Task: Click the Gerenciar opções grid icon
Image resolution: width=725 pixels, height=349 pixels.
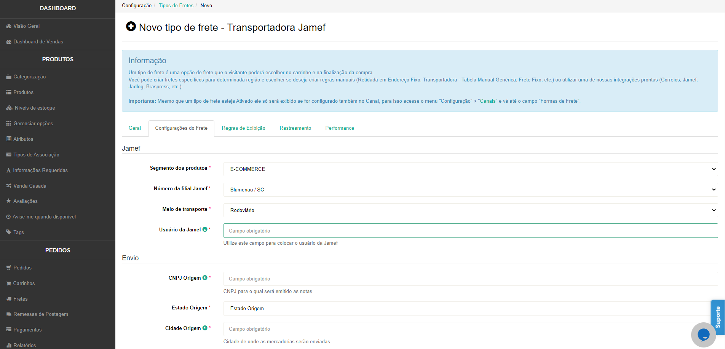Action: [x=9, y=124]
